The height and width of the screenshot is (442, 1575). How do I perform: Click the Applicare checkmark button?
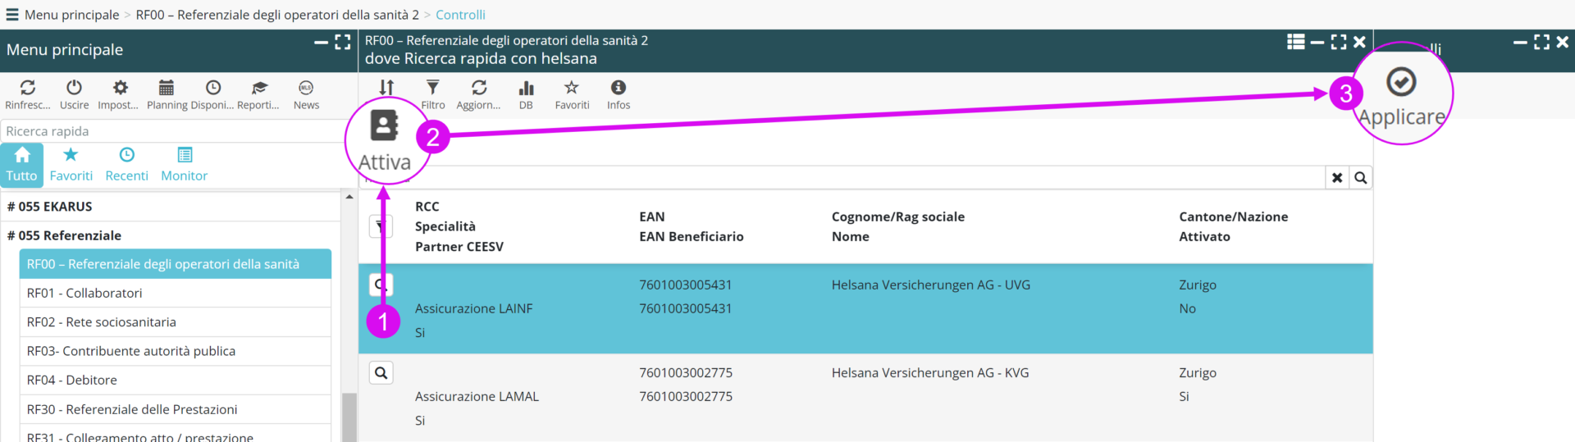pos(1401,83)
